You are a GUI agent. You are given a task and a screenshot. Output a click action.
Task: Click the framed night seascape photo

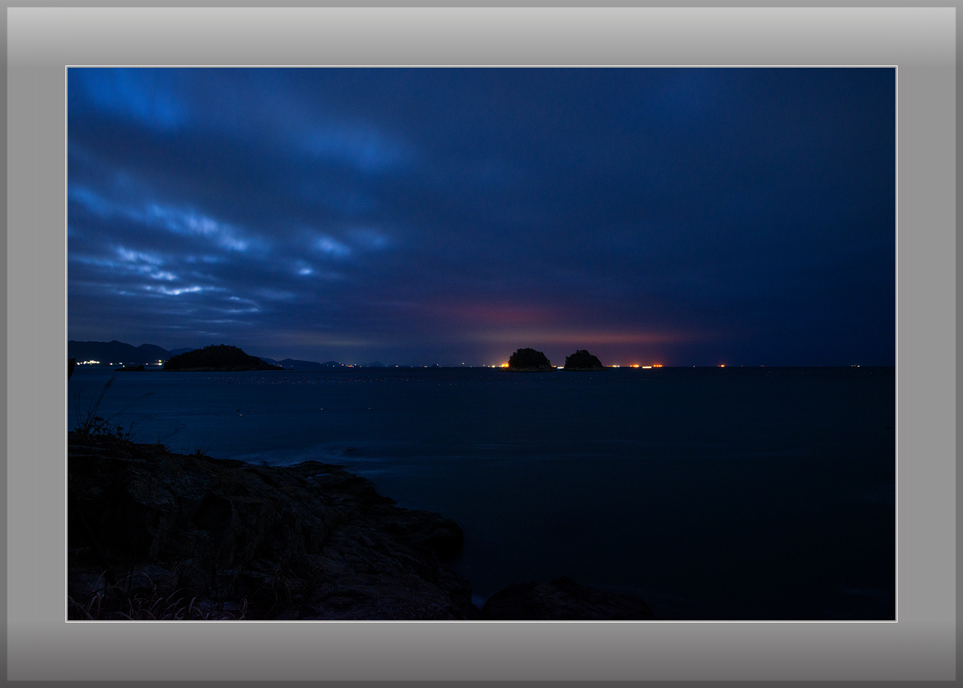pyautogui.click(x=481, y=344)
